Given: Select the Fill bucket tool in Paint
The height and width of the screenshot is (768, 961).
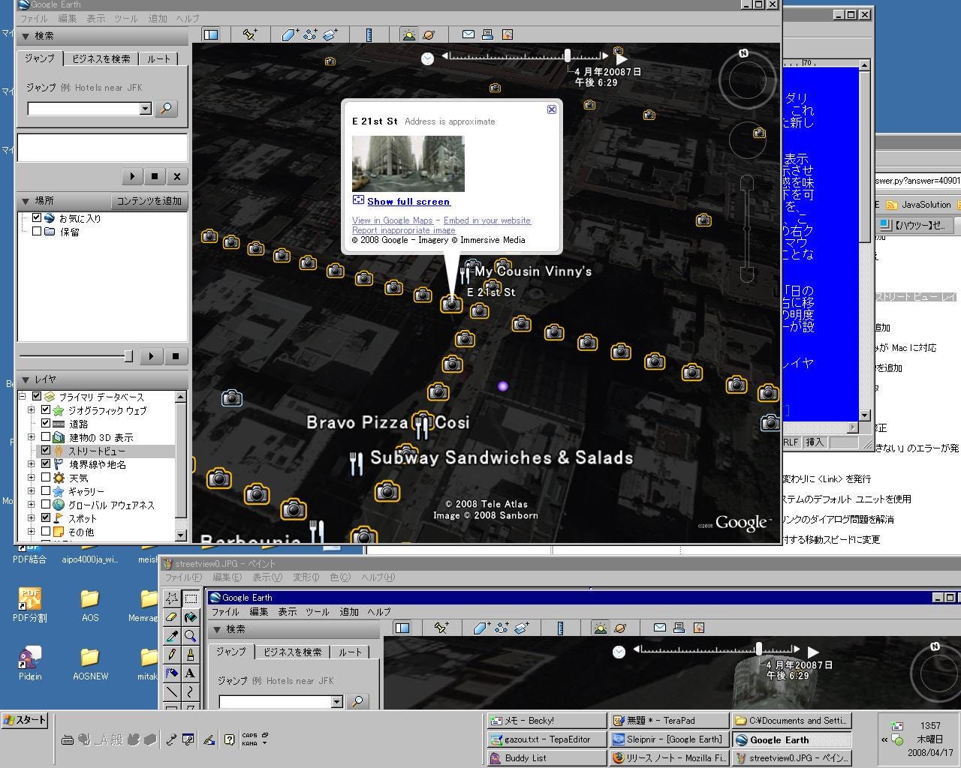Looking at the screenshot, I should click(191, 616).
